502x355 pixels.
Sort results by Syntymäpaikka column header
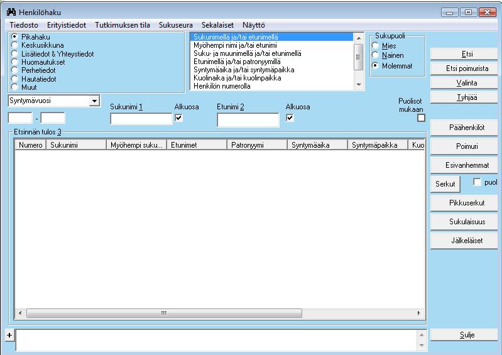(x=378, y=145)
